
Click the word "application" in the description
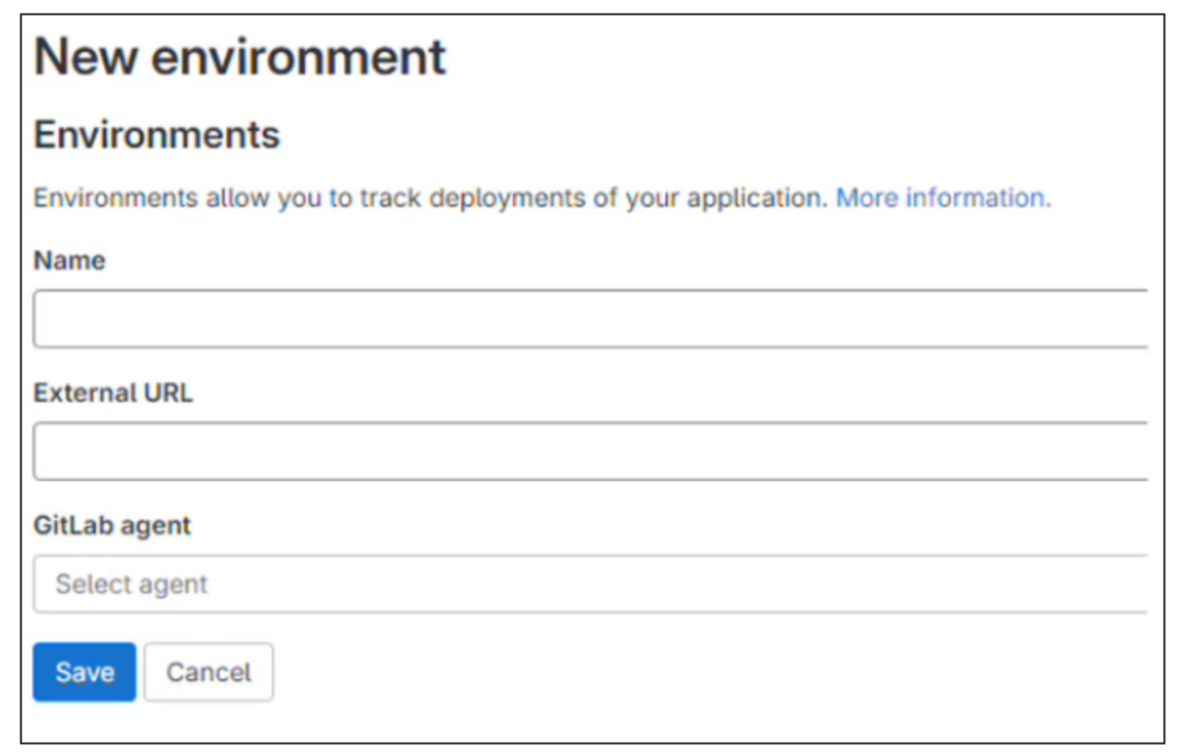tap(754, 198)
